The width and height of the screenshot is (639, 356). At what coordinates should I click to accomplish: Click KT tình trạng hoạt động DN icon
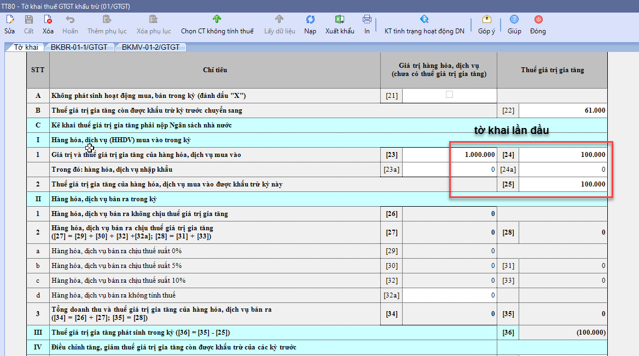(x=424, y=20)
